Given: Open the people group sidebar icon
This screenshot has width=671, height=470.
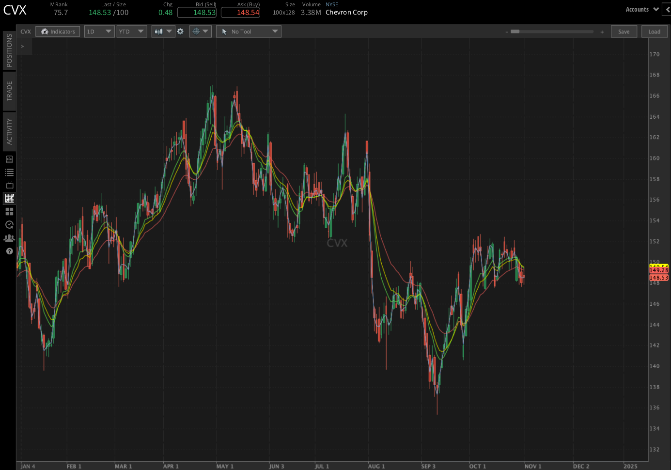Looking at the screenshot, I should point(9,238).
